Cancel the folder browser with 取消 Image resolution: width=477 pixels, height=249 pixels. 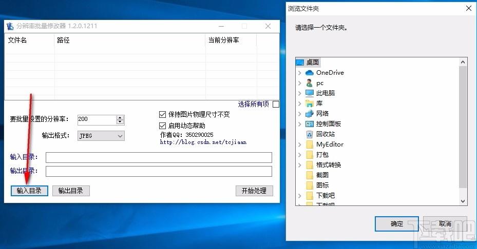point(445,224)
